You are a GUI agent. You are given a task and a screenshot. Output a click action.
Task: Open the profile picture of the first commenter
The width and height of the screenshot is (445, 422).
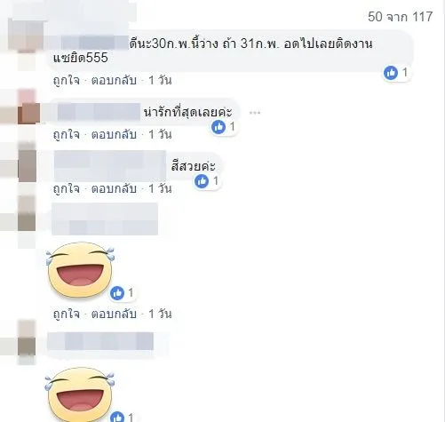coord(26,35)
